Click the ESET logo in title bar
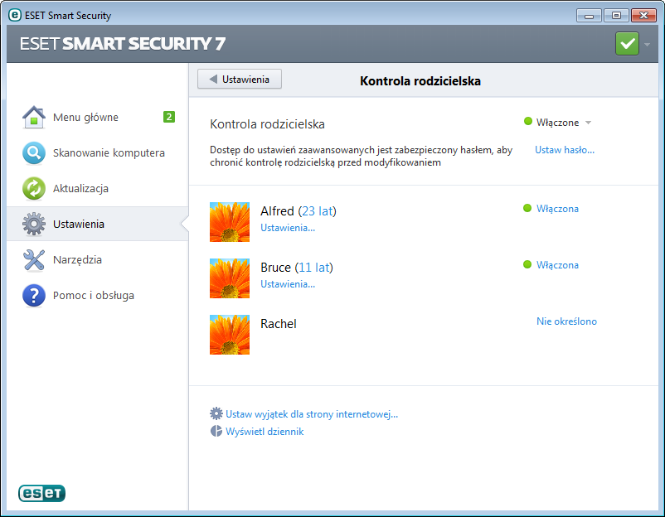 (x=14, y=15)
